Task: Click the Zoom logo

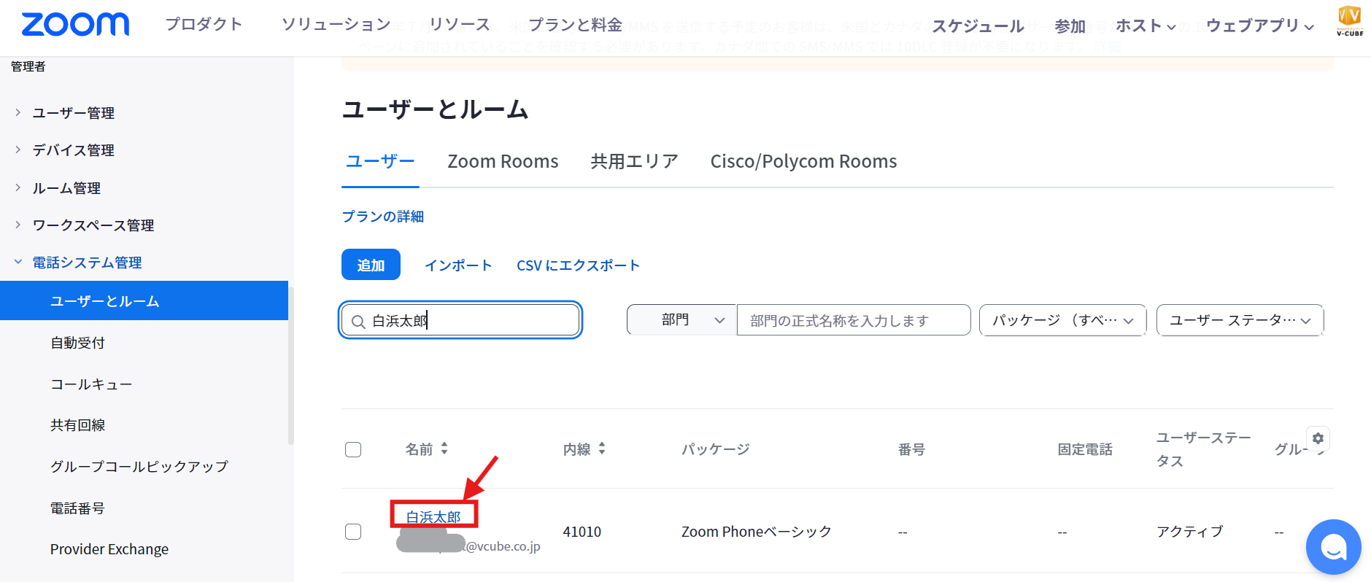Action: 75,25
